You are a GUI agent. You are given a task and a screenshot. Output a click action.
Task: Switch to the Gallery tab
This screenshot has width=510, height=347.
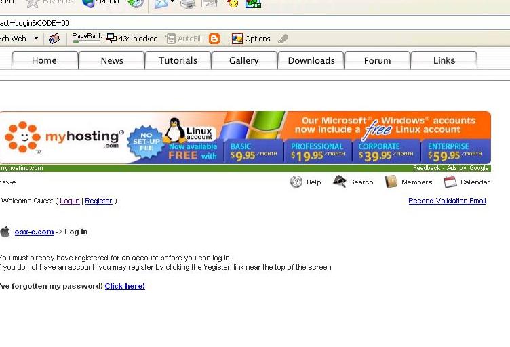coord(244,60)
